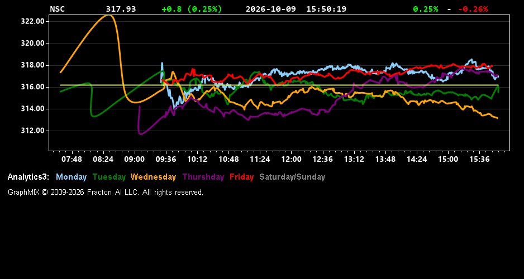
Task: Toggle the Wednesday series in legend
Action: [153, 177]
